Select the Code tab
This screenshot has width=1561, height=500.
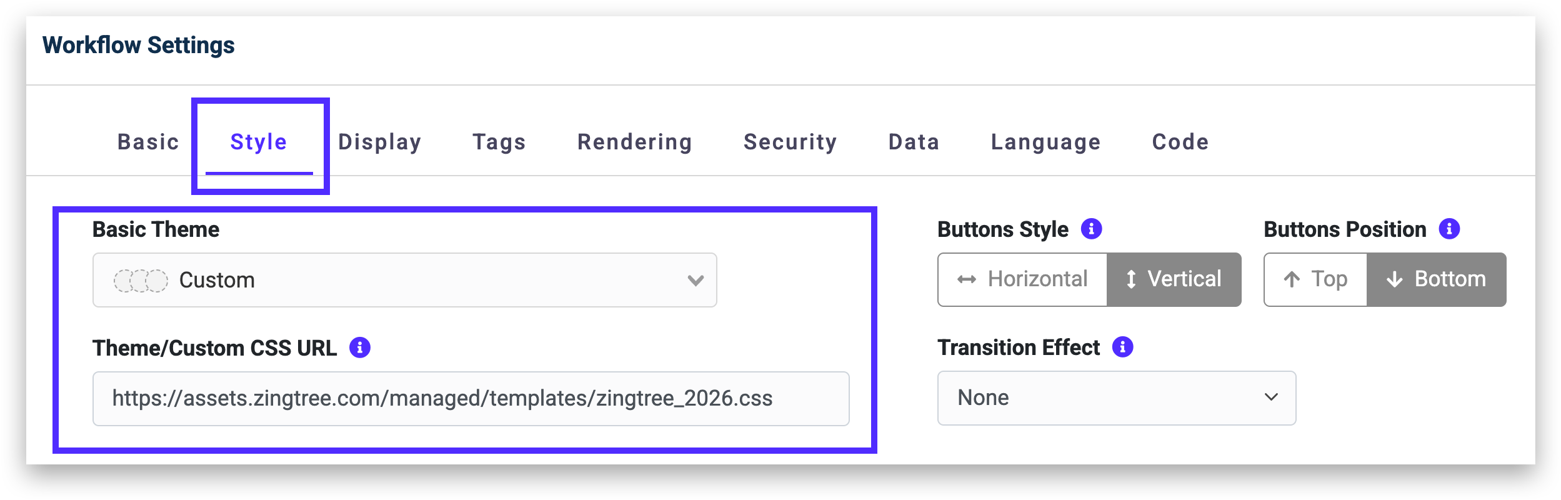pyautogui.click(x=1180, y=142)
